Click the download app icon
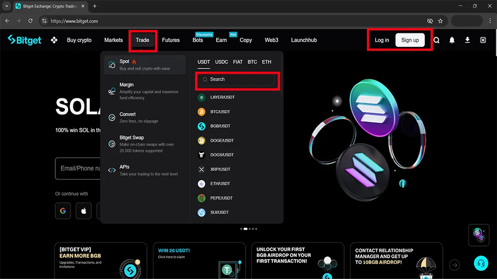This screenshot has width=497, height=279. tap(467, 40)
